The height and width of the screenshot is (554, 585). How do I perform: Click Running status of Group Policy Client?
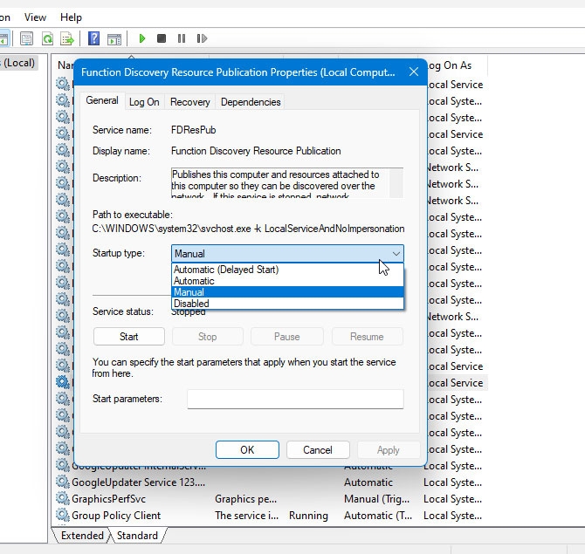[x=308, y=516]
